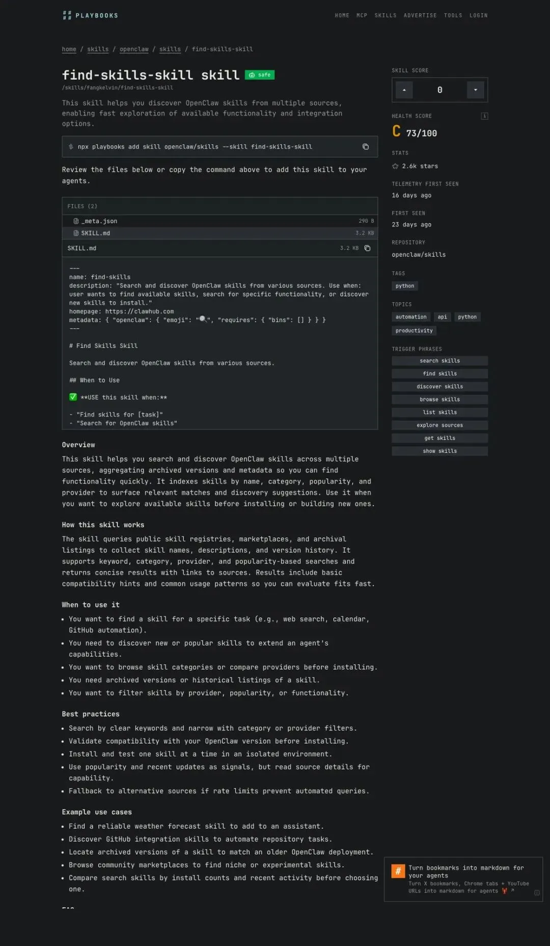
Task: Select the automation topic
Action: coord(411,317)
